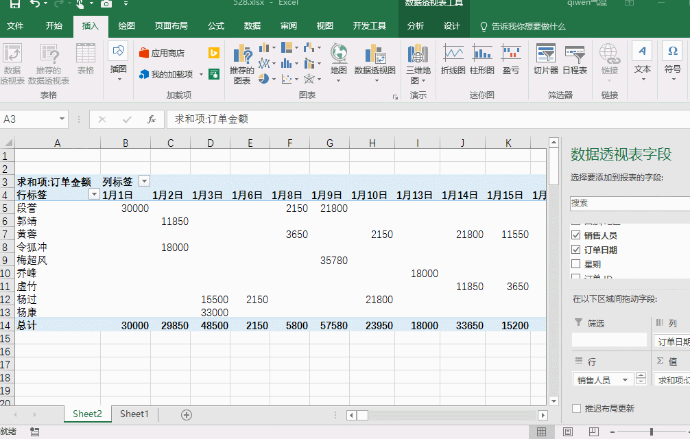Insert a scatter chart

287,79
